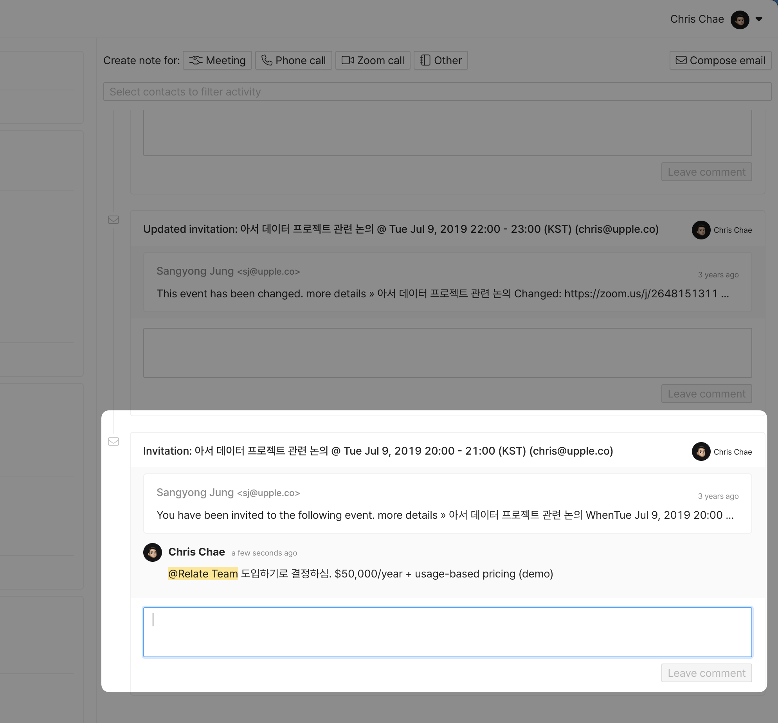Expand the Updated invitation email preview
This screenshot has width=778, height=723.
447,282
